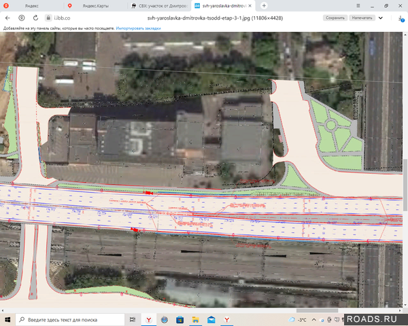Image resolution: width=408 pixels, height=326 pixels.
Task: Switch to the Яндекс.Карты tab
Action: click(94, 5)
